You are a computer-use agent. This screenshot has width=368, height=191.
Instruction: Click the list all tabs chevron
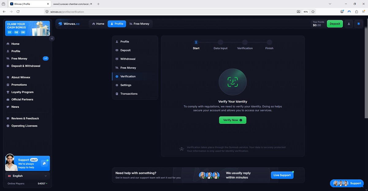(330, 4)
